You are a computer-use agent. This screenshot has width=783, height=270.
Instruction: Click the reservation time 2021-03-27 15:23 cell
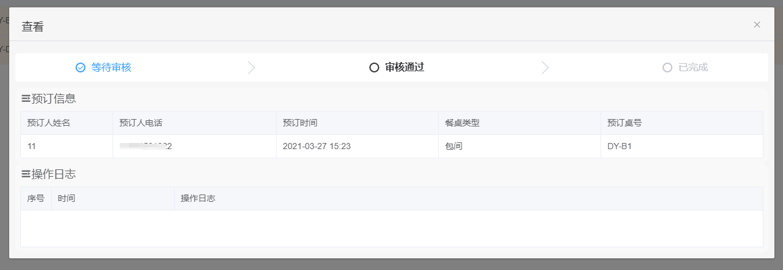pos(357,146)
